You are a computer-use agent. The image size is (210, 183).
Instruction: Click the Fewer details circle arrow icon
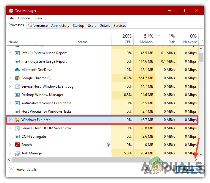(x=11, y=170)
